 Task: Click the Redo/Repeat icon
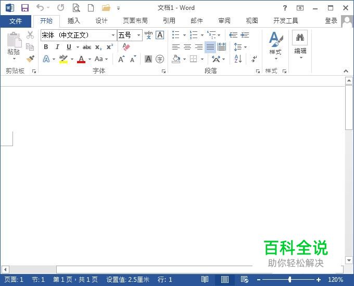60,8
